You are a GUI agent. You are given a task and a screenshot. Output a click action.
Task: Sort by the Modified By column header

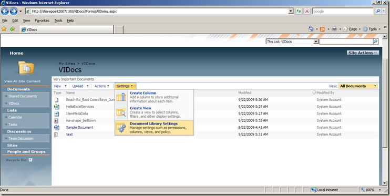[325, 92]
